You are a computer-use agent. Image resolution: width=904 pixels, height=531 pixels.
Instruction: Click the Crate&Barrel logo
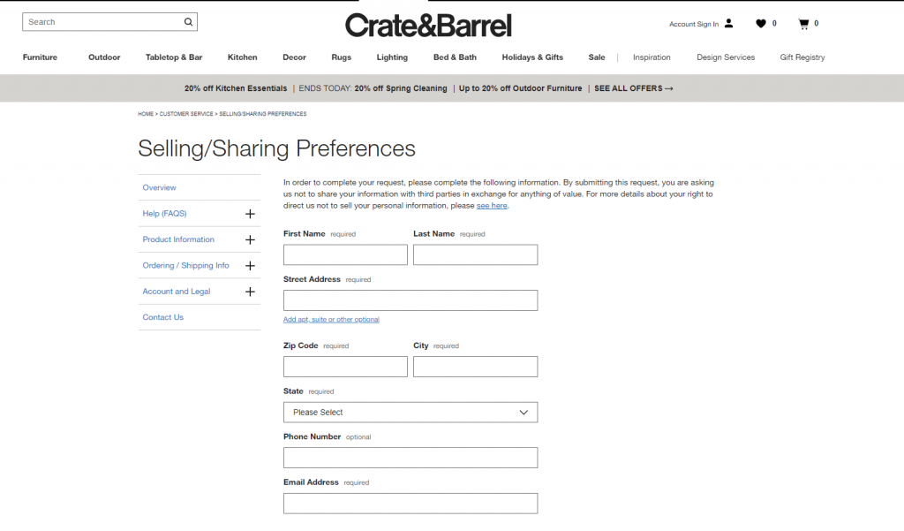point(429,25)
